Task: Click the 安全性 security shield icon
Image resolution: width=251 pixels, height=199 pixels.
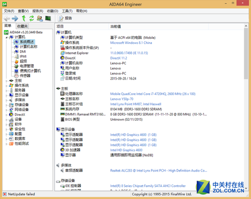Action: (11, 129)
